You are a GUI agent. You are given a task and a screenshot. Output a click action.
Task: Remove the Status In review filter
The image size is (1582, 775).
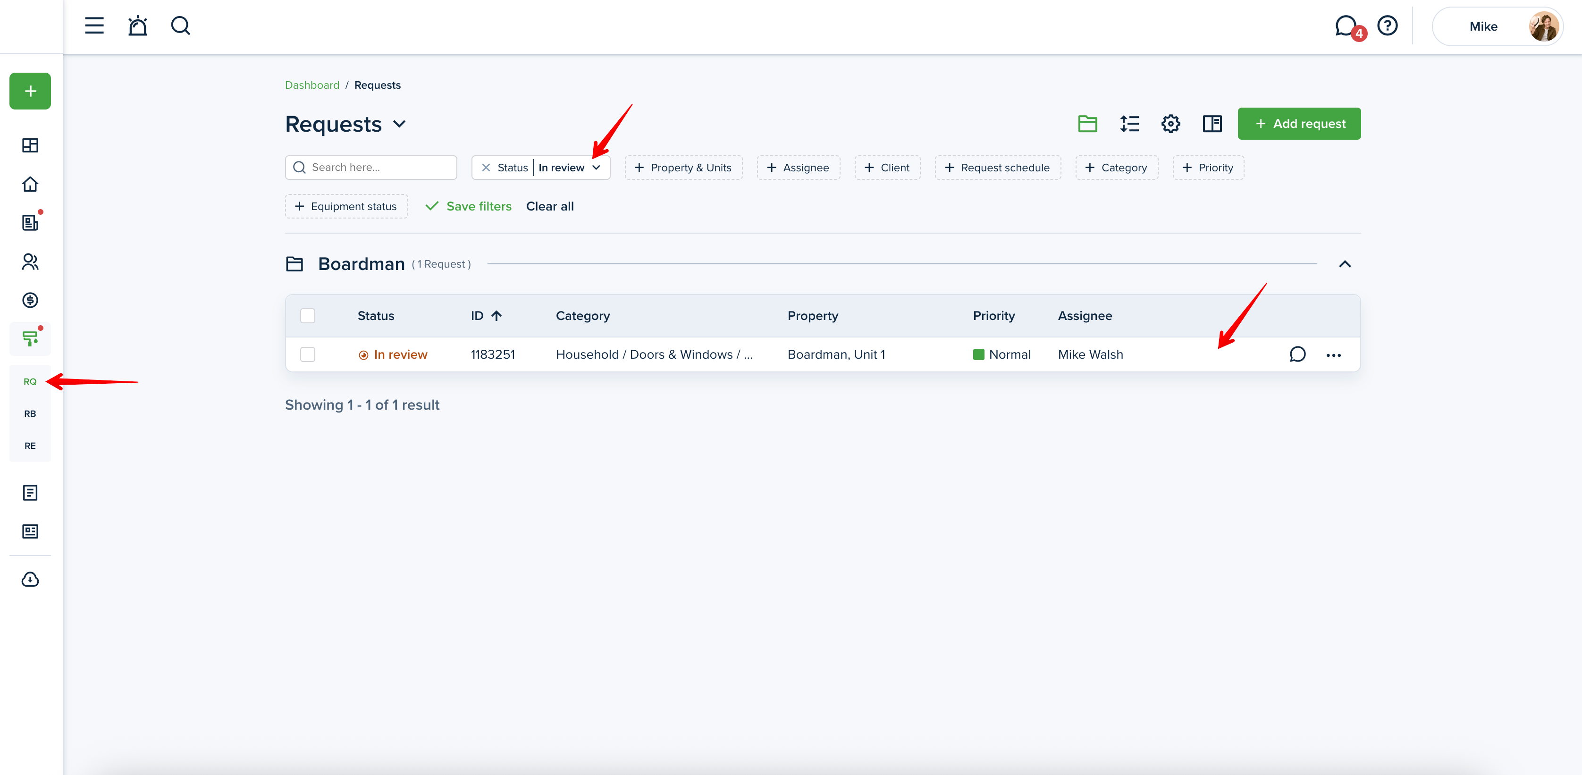[486, 168]
